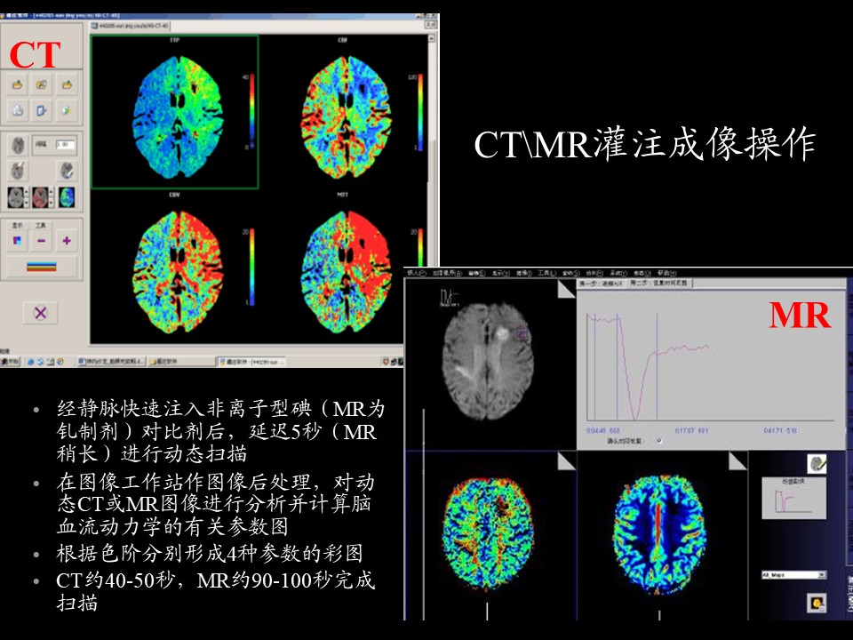Open the first menu in MR menu bar
The image size is (853, 640).
(x=417, y=273)
